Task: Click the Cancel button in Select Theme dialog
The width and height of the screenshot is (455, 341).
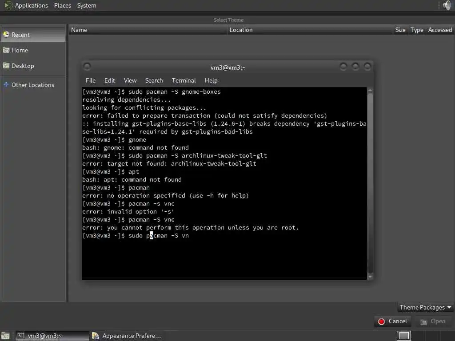Action: point(393,321)
